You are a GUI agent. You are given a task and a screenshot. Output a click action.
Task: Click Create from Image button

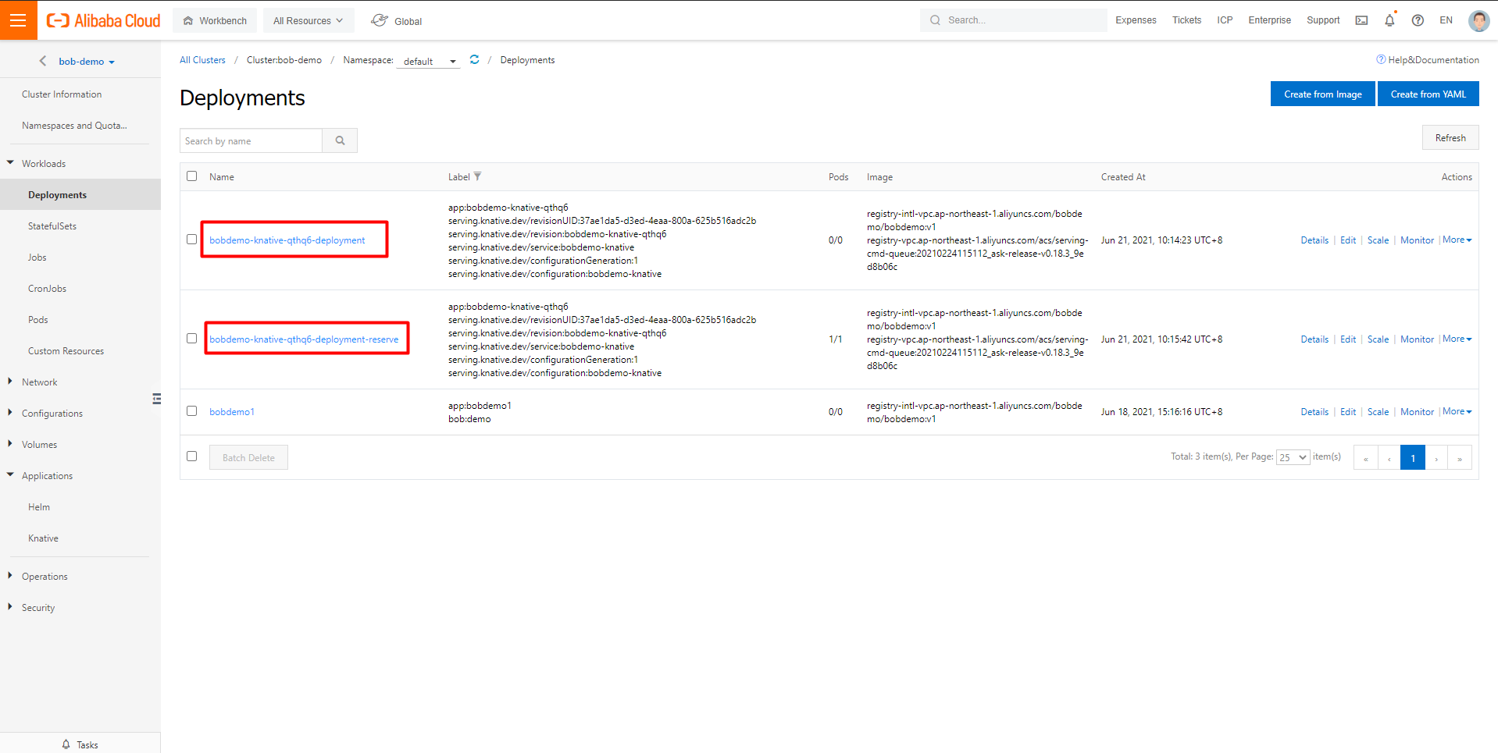tap(1322, 94)
